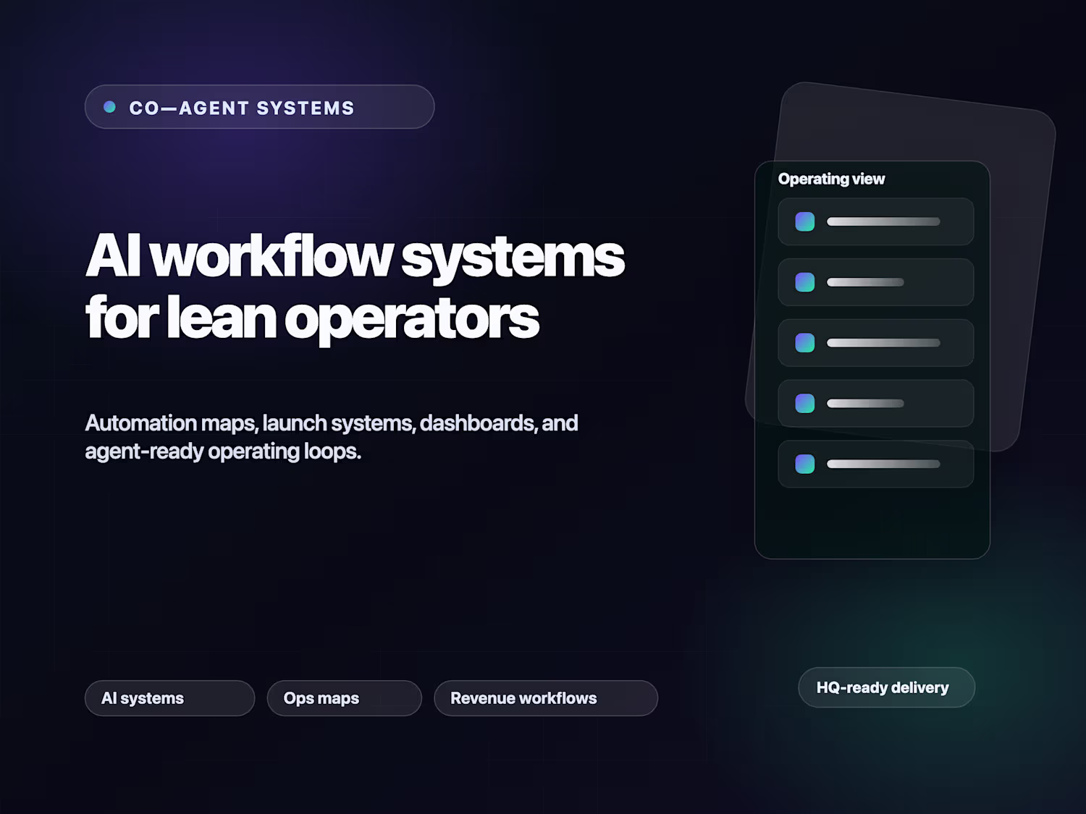Select the AI systems pill

[169, 698]
